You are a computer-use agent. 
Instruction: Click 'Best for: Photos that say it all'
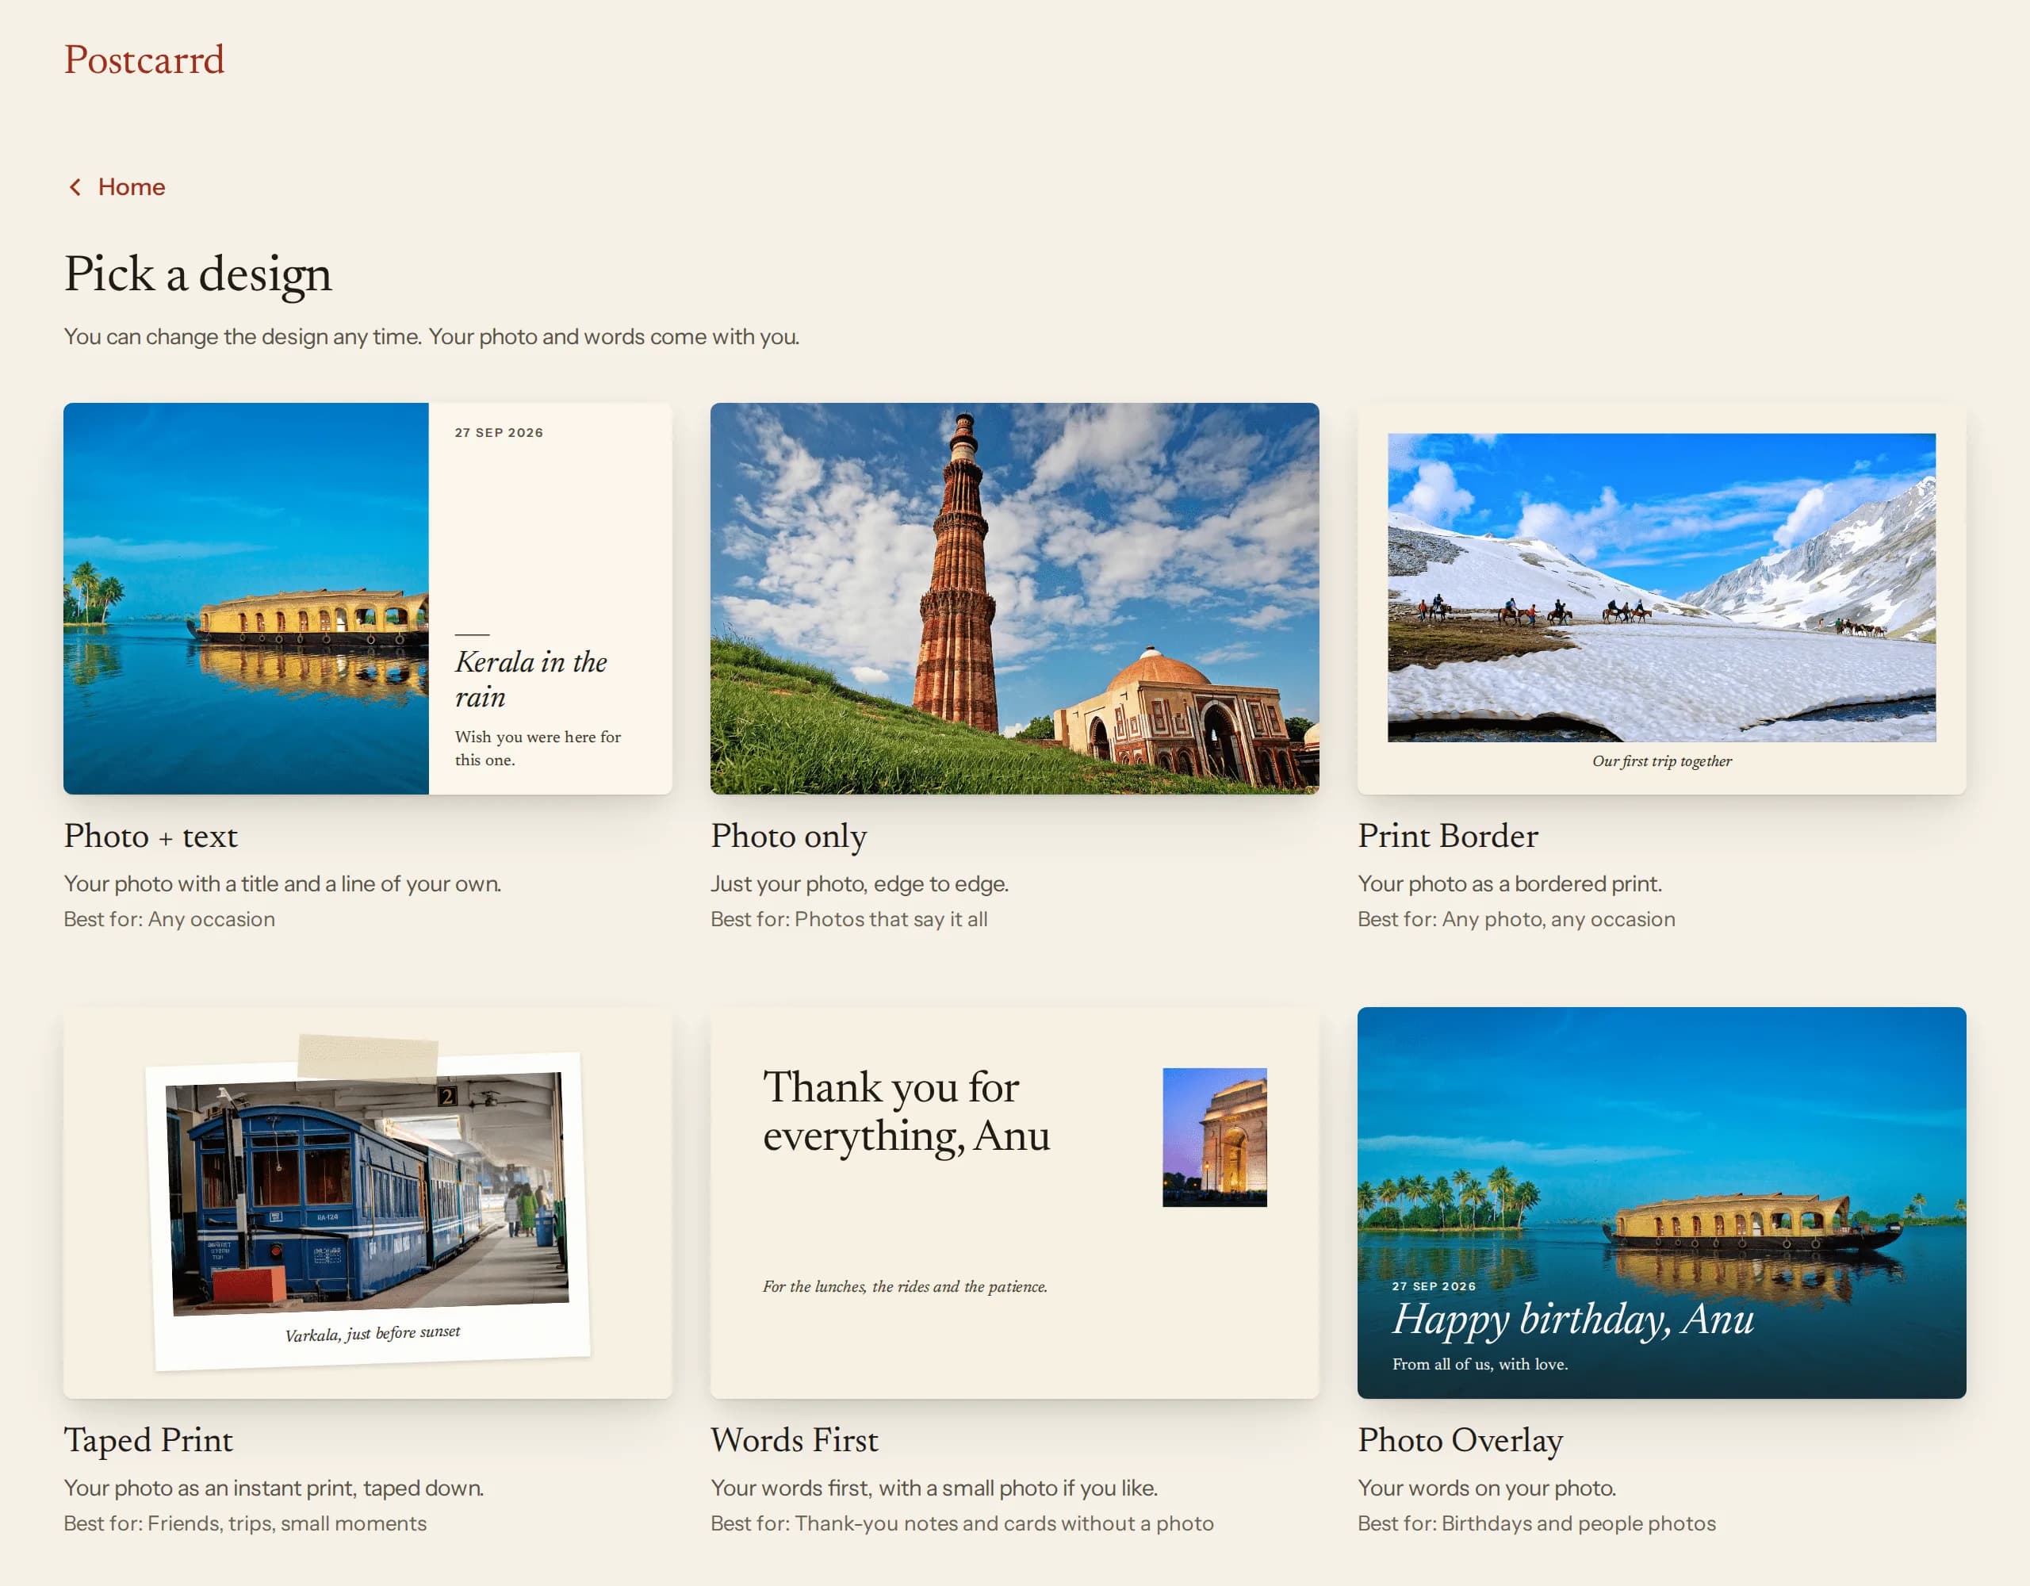848,918
